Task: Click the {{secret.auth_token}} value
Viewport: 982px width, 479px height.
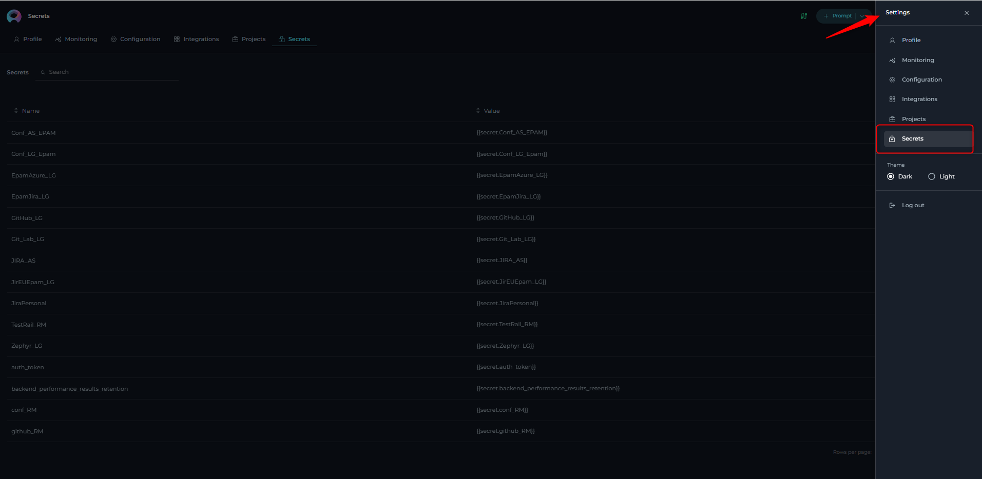Action: 506,367
